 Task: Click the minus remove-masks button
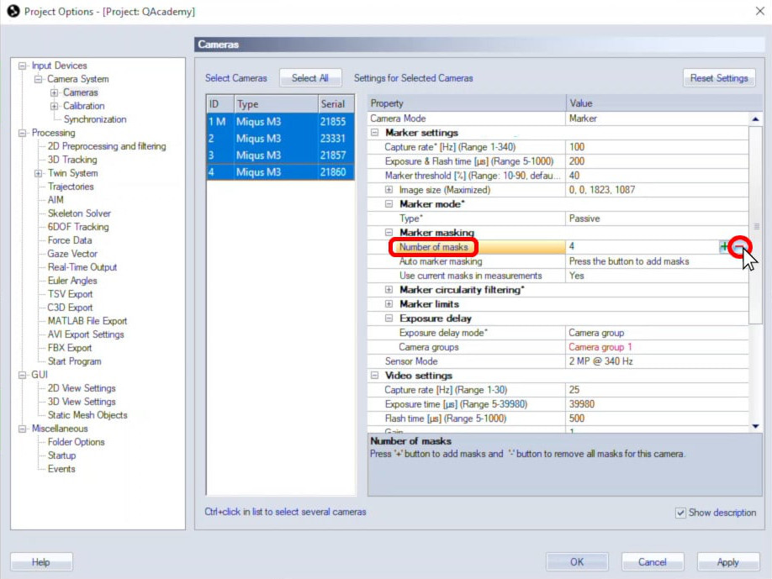[738, 247]
